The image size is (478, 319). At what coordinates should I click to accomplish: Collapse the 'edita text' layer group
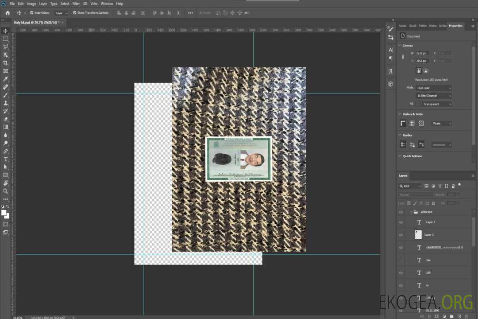pyautogui.click(x=411, y=212)
